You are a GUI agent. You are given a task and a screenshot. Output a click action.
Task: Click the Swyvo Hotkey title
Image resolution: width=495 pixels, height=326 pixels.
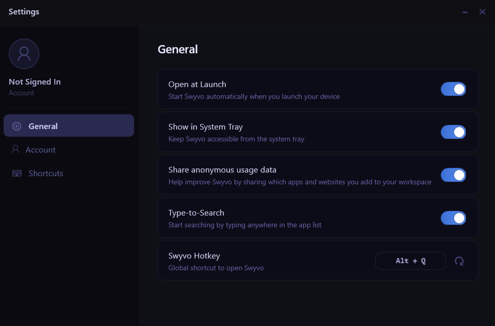coord(194,255)
